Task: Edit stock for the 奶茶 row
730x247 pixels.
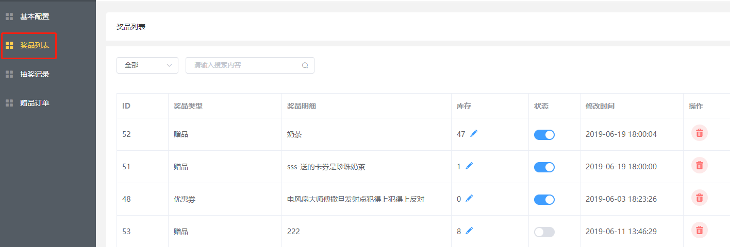Action: [x=474, y=134]
